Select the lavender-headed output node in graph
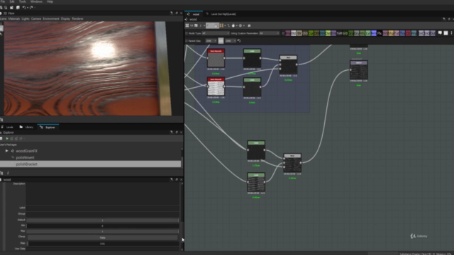Viewport: 454px width, 255px height. click(359, 69)
